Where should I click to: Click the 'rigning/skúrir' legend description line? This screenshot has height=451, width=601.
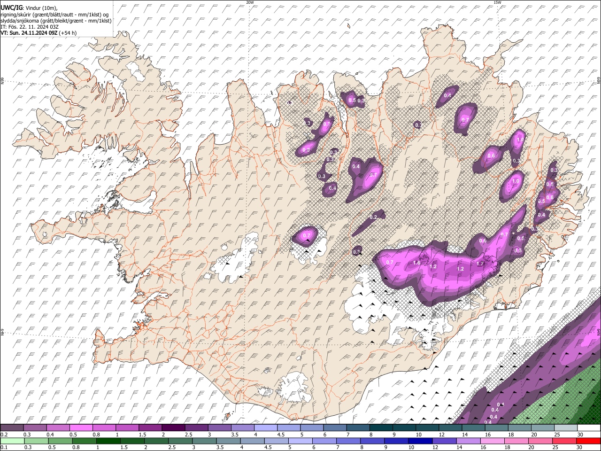(55, 14)
